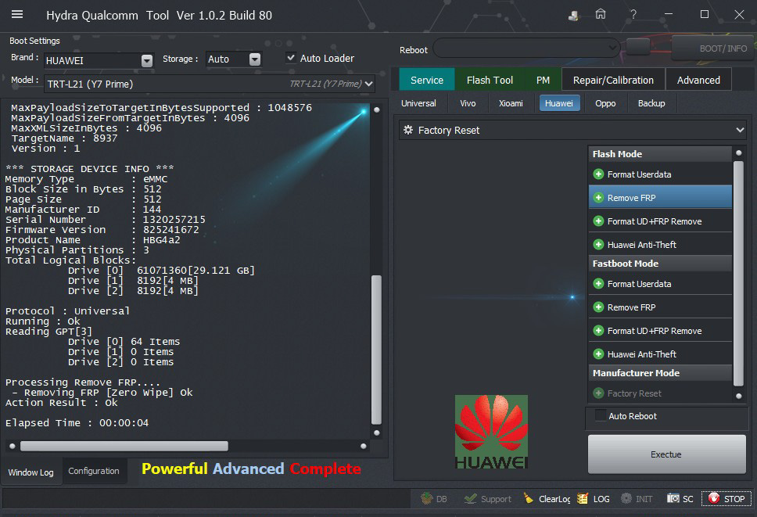Click plus icon for Manufacturer Mode Factory Reset

point(599,393)
